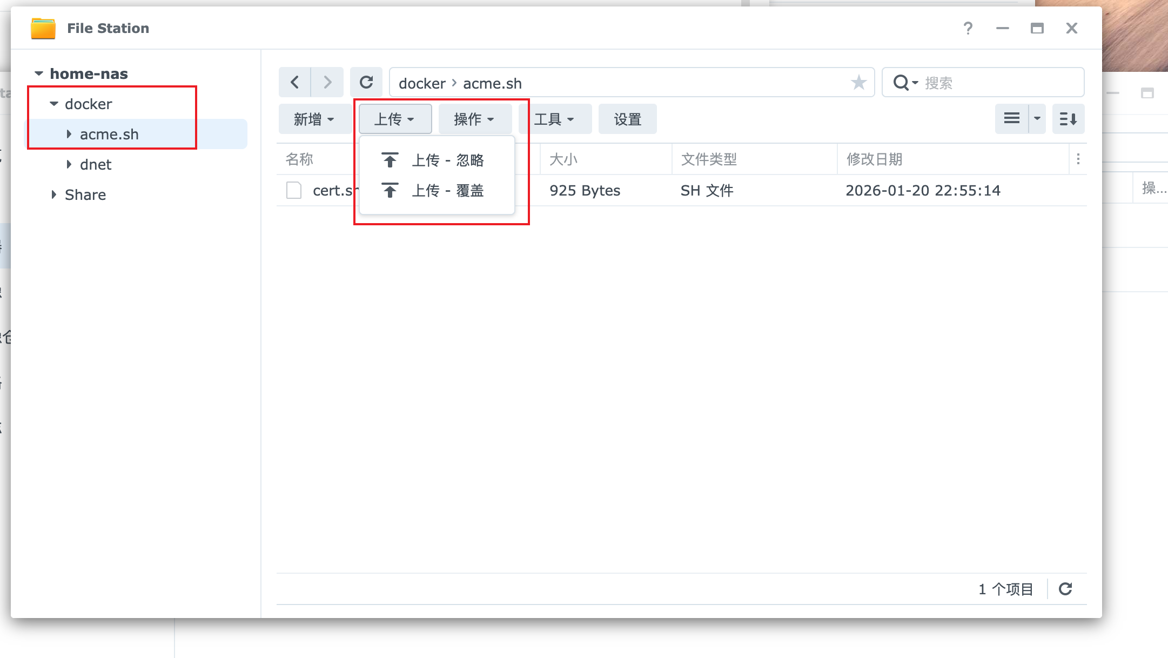Image resolution: width=1168 pixels, height=658 pixels.
Task: Expand the dnet folder
Action: 69,164
